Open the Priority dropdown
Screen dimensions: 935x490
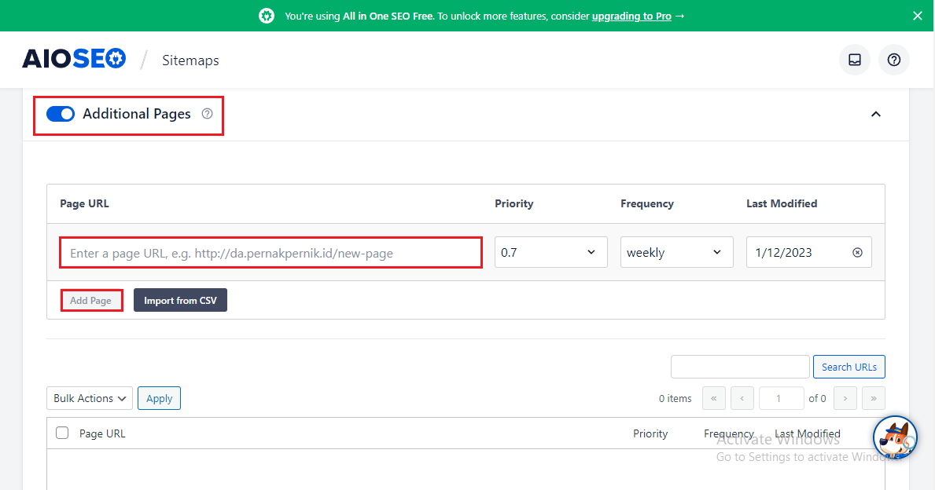pos(550,252)
